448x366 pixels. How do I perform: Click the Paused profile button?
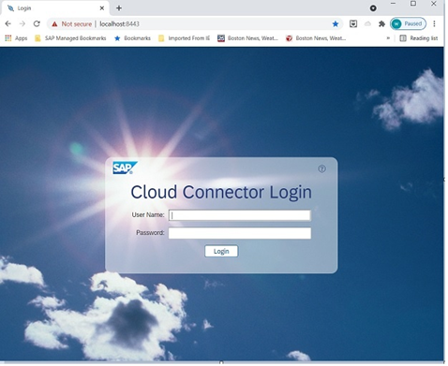click(x=408, y=23)
